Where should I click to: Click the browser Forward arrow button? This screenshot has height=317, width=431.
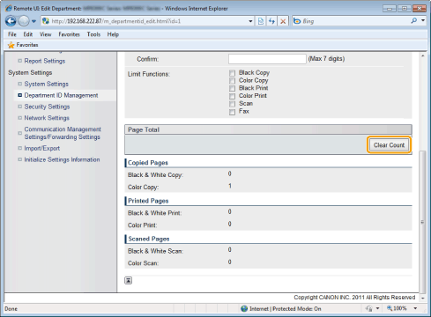tap(24, 21)
